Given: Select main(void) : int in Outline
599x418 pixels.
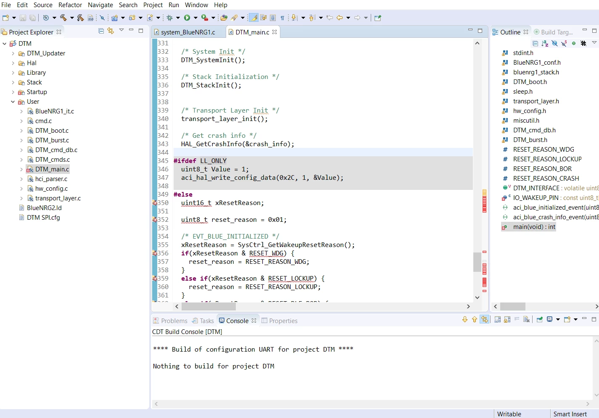Looking at the screenshot, I should pos(534,227).
